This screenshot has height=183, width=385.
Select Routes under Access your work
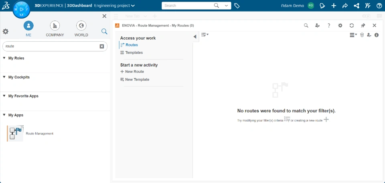(132, 45)
